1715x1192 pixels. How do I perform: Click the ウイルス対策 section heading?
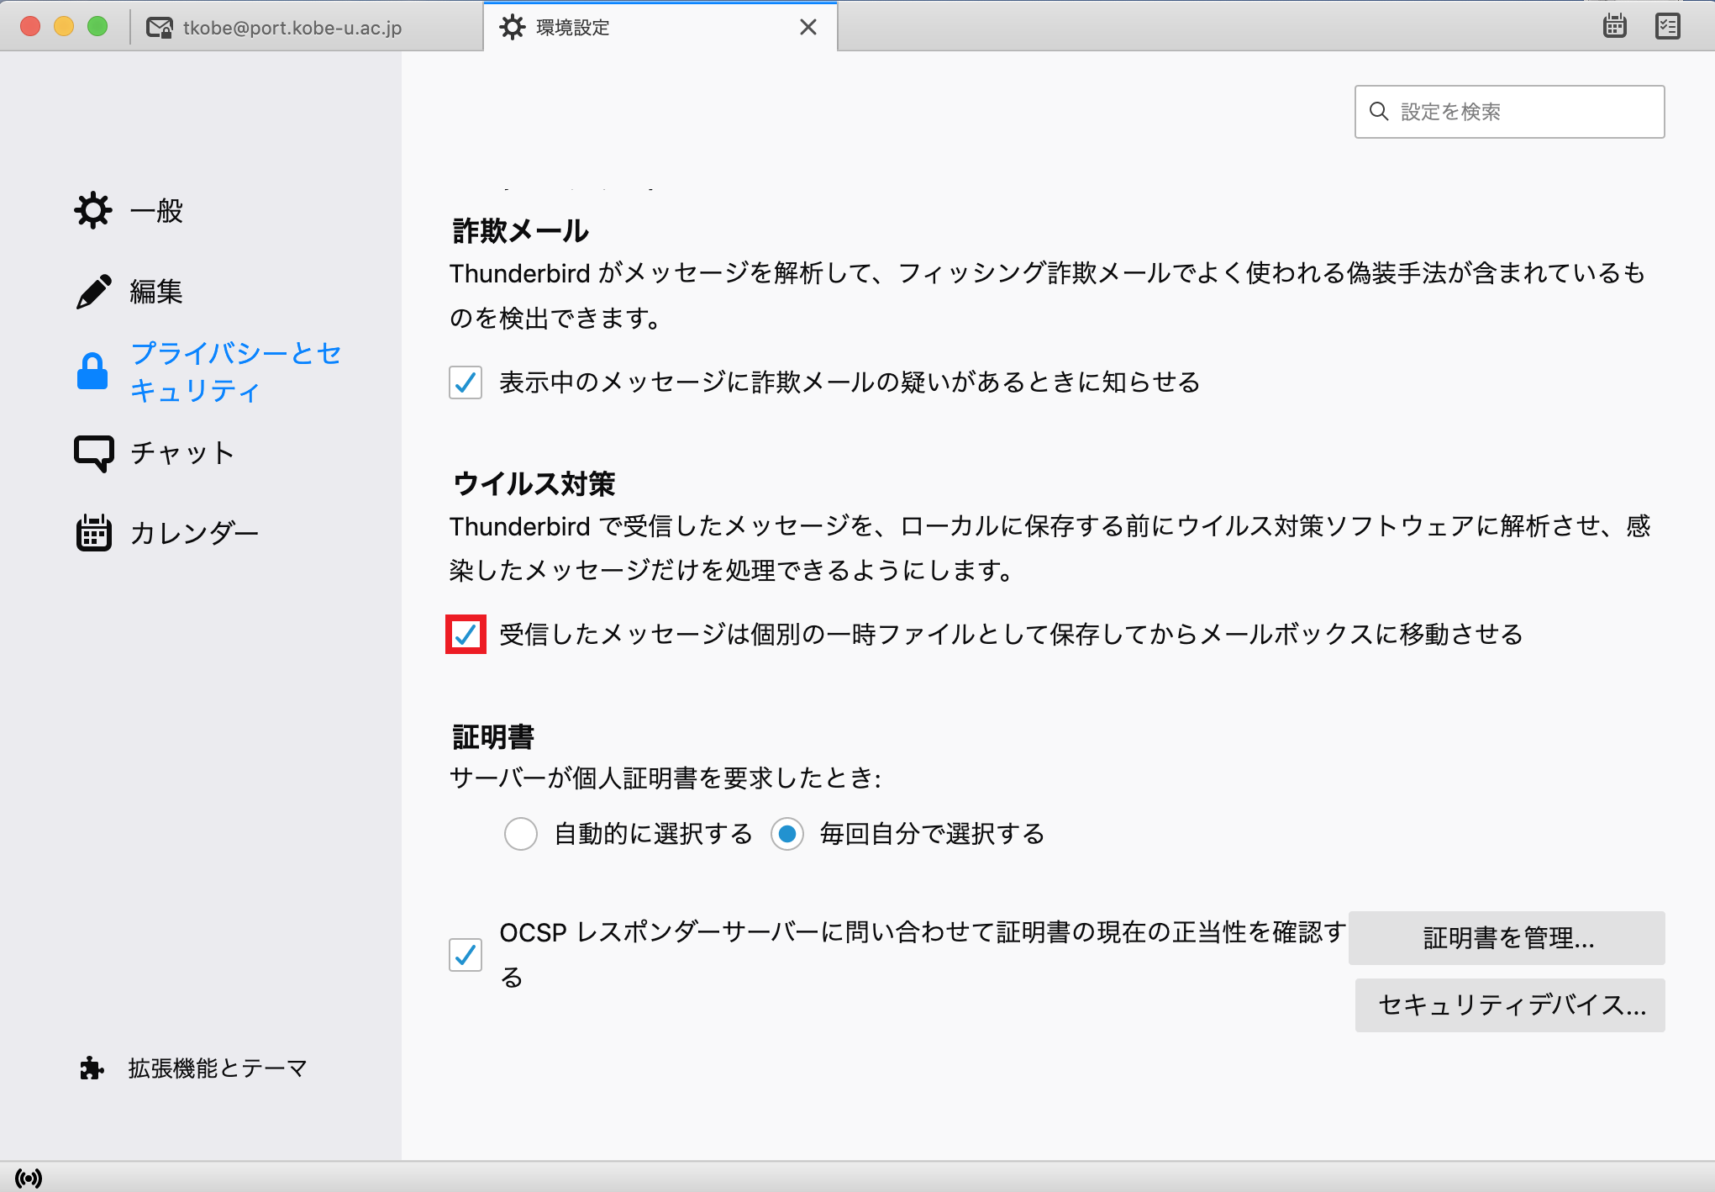534,483
